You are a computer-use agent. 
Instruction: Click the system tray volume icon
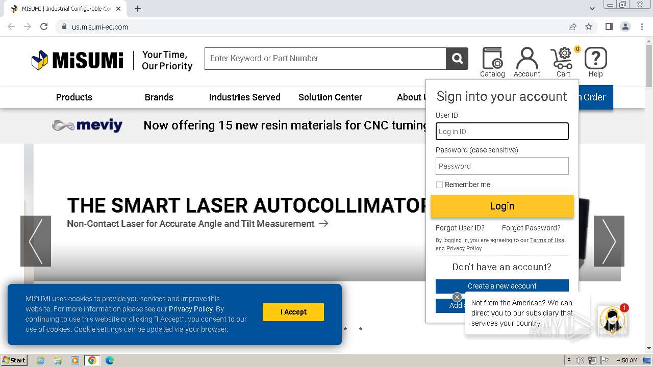(580, 360)
